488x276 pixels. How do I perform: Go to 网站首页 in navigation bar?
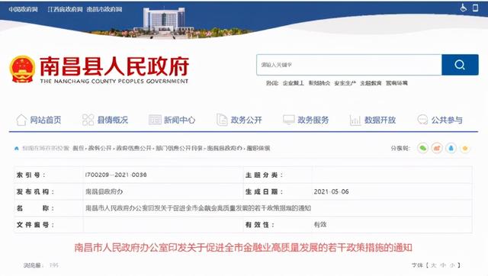39,120
